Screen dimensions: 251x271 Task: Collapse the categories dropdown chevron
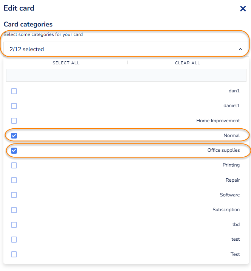point(240,49)
